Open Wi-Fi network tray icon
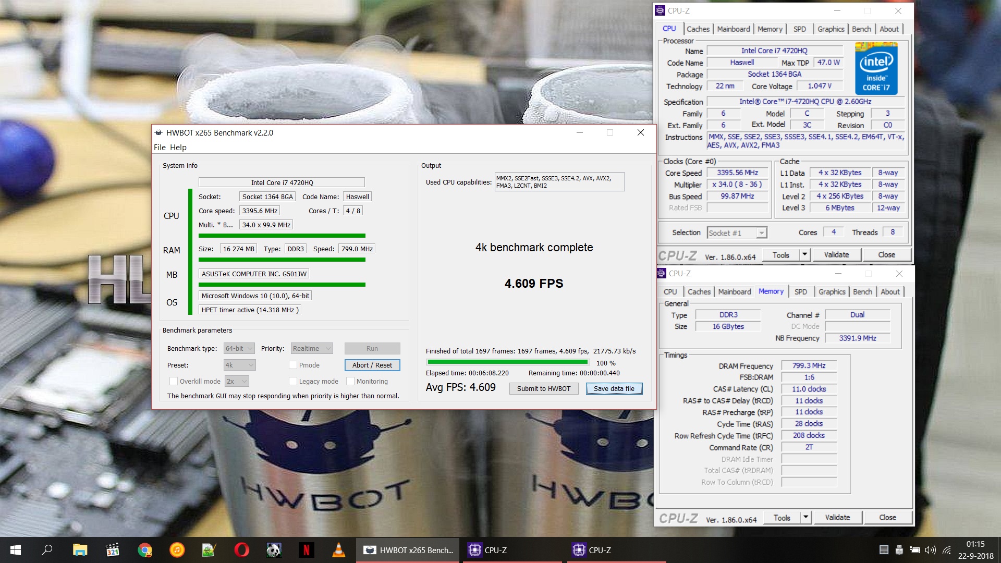Image resolution: width=1001 pixels, height=563 pixels. click(x=947, y=550)
